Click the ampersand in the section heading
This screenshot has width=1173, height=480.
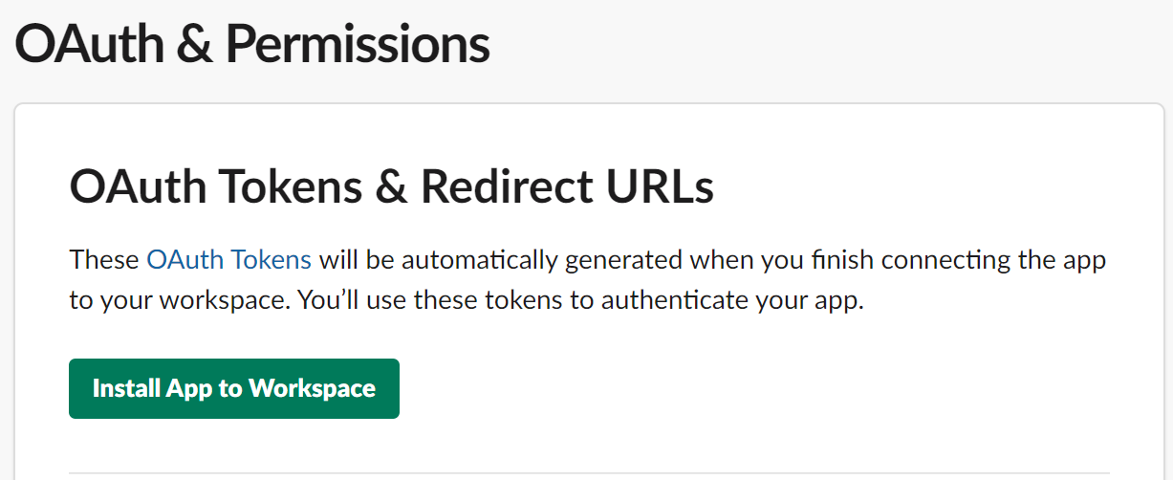tap(392, 187)
